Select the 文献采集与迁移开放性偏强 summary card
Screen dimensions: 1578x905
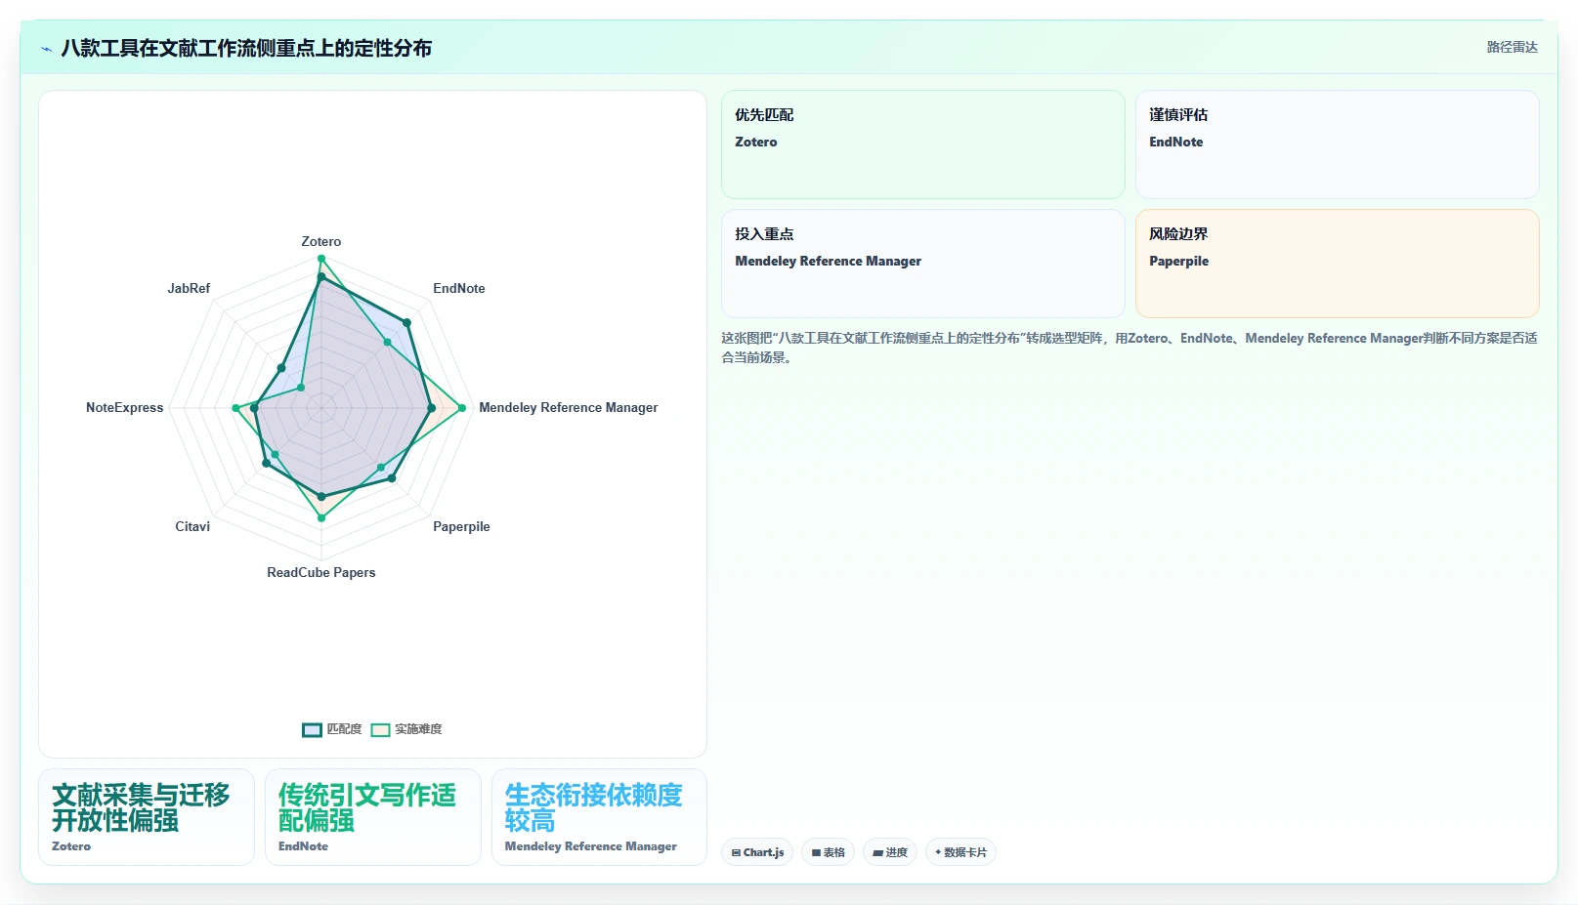[x=147, y=817]
